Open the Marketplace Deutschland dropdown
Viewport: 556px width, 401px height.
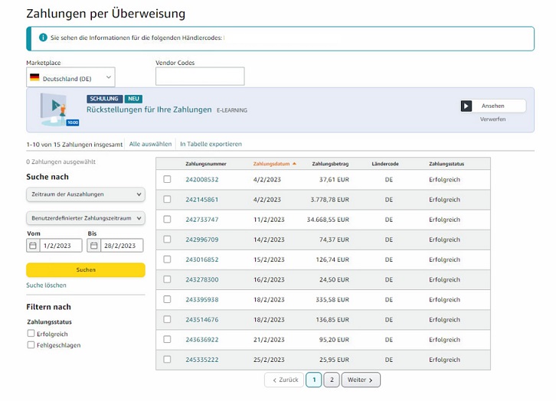70,77
